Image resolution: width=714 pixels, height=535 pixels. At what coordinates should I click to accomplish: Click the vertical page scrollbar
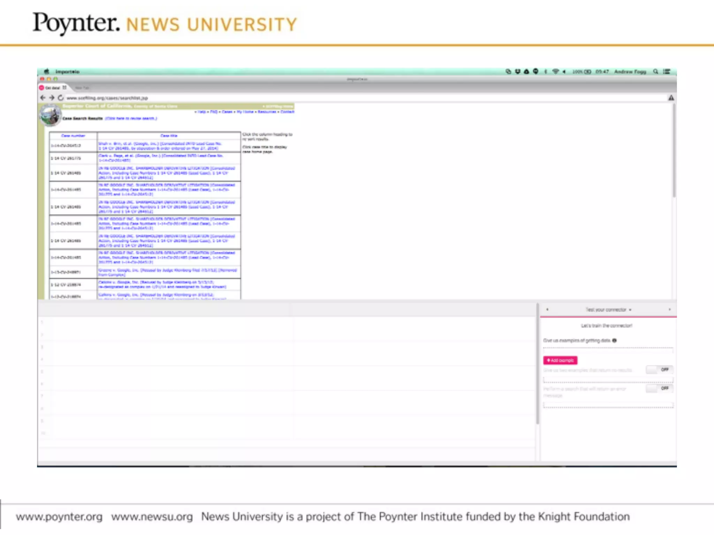tap(674, 152)
